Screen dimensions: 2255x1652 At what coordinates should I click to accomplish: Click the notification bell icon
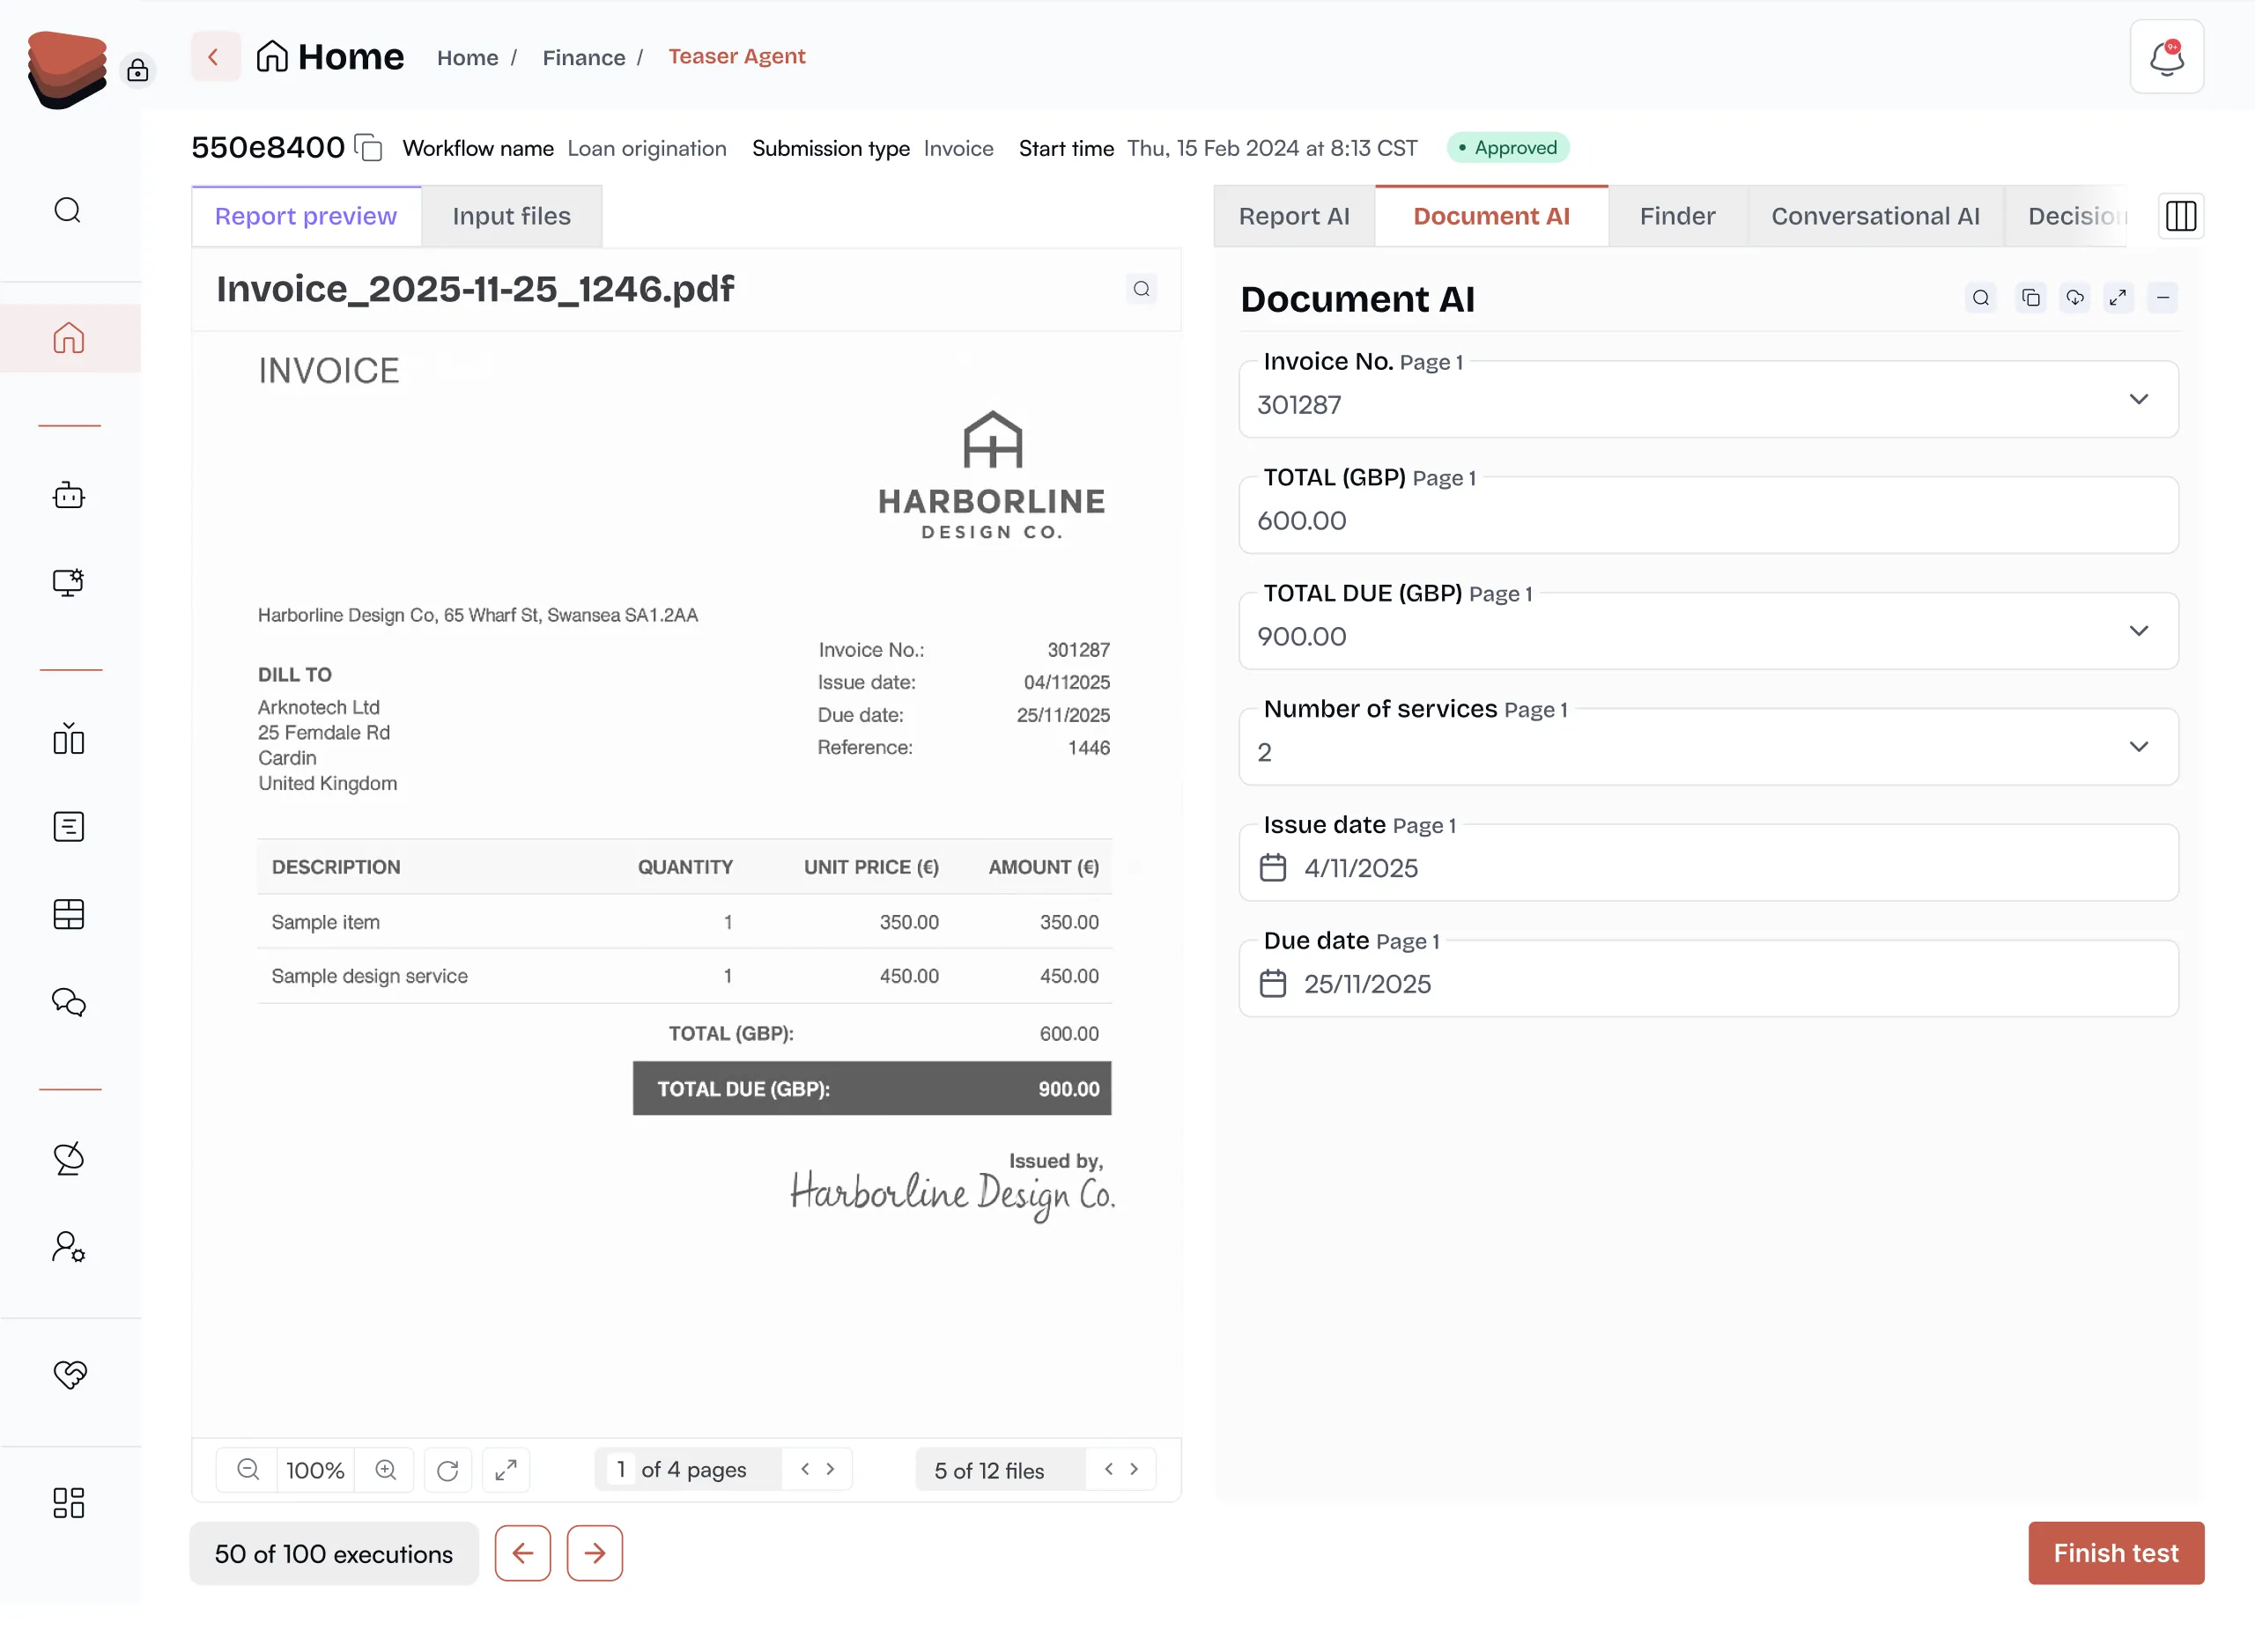[x=2166, y=58]
